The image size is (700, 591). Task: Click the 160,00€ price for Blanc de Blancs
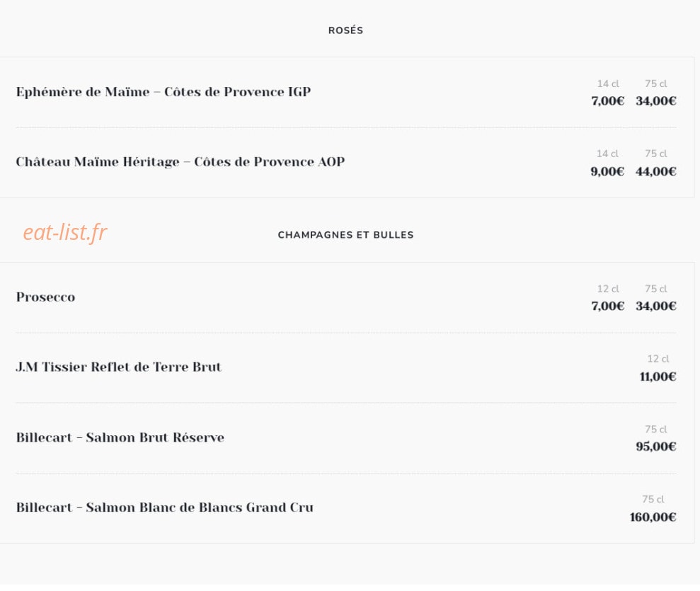pos(653,517)
